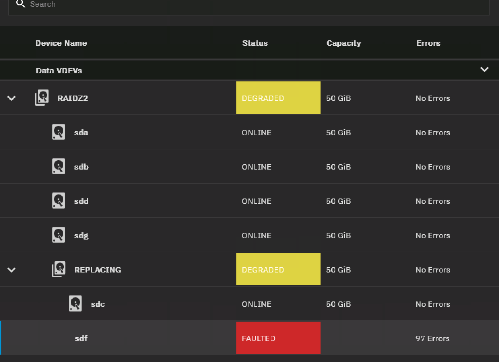The height and width of the screenshot is (362, 499).
Task: Collapse the RAIDZ2 vdev row
Action: pos(11,99)
